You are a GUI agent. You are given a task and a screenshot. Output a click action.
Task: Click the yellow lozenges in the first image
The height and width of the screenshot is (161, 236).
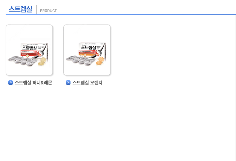(42, 61)
